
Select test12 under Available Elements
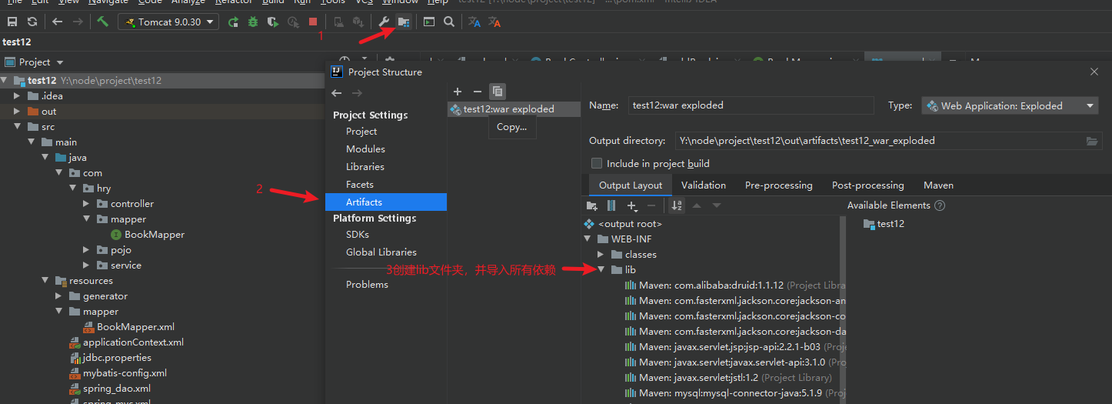884,224
